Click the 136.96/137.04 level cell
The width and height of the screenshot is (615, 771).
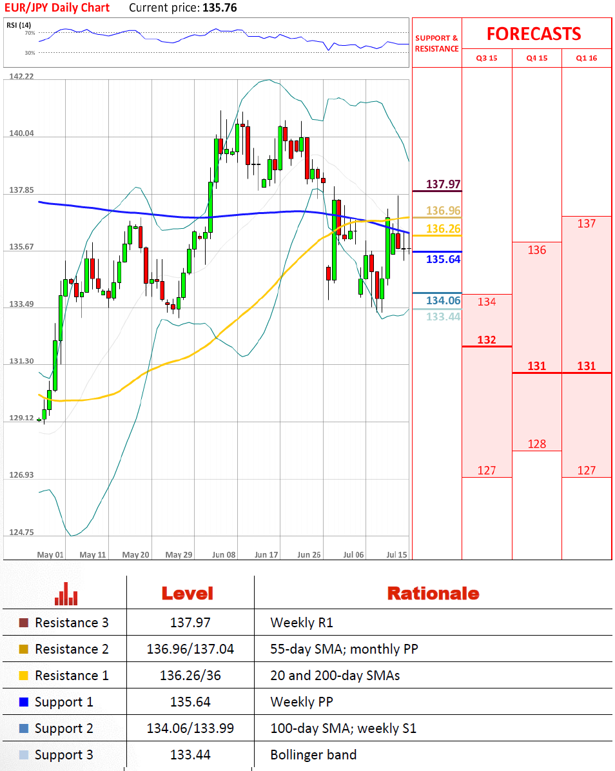point(190,649)
